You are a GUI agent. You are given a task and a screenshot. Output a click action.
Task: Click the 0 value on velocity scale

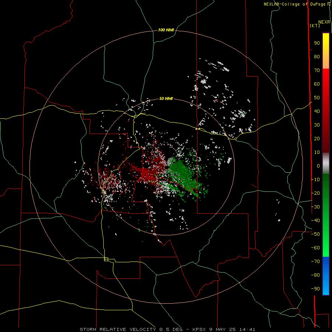(318, 166)
